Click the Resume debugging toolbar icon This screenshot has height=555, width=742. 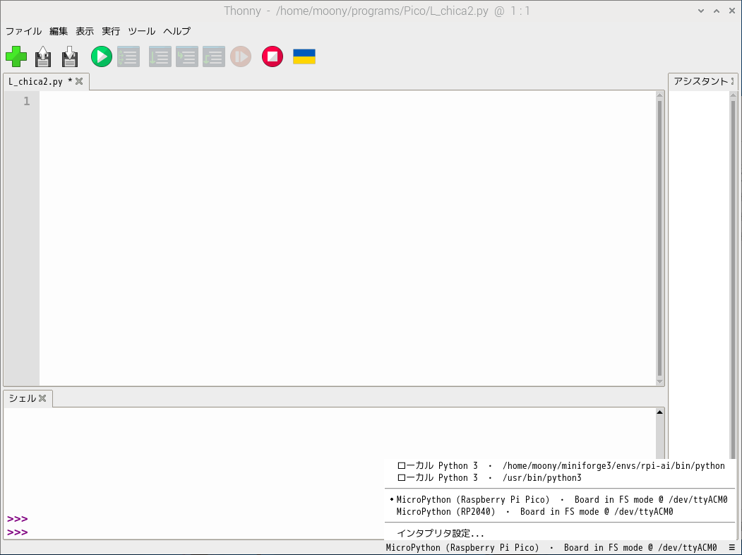(241, 56)
